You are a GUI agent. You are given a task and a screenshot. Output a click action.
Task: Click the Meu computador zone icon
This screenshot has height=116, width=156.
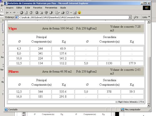tap(123, 109)
